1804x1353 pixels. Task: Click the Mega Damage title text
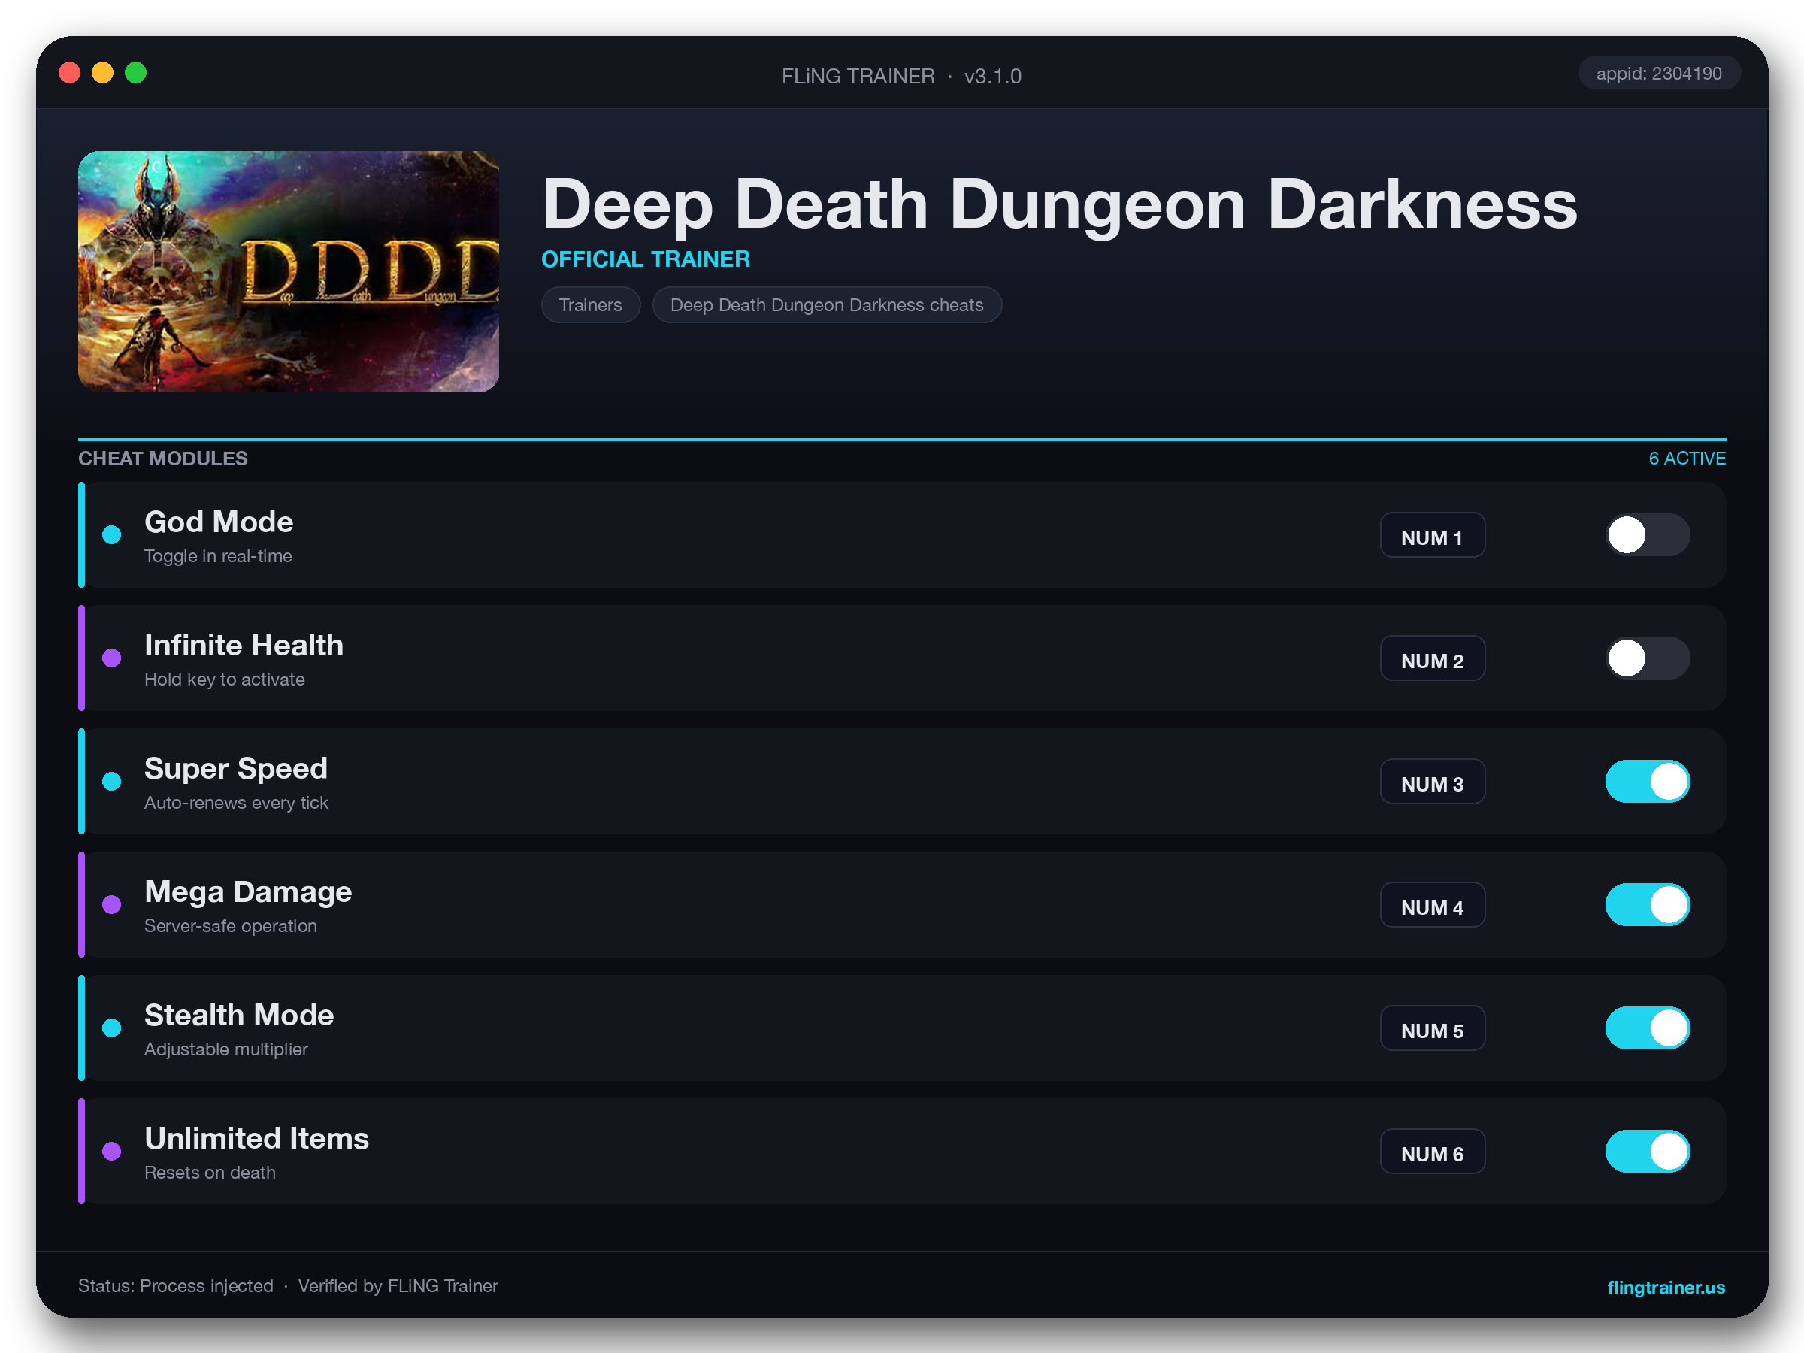248,892
